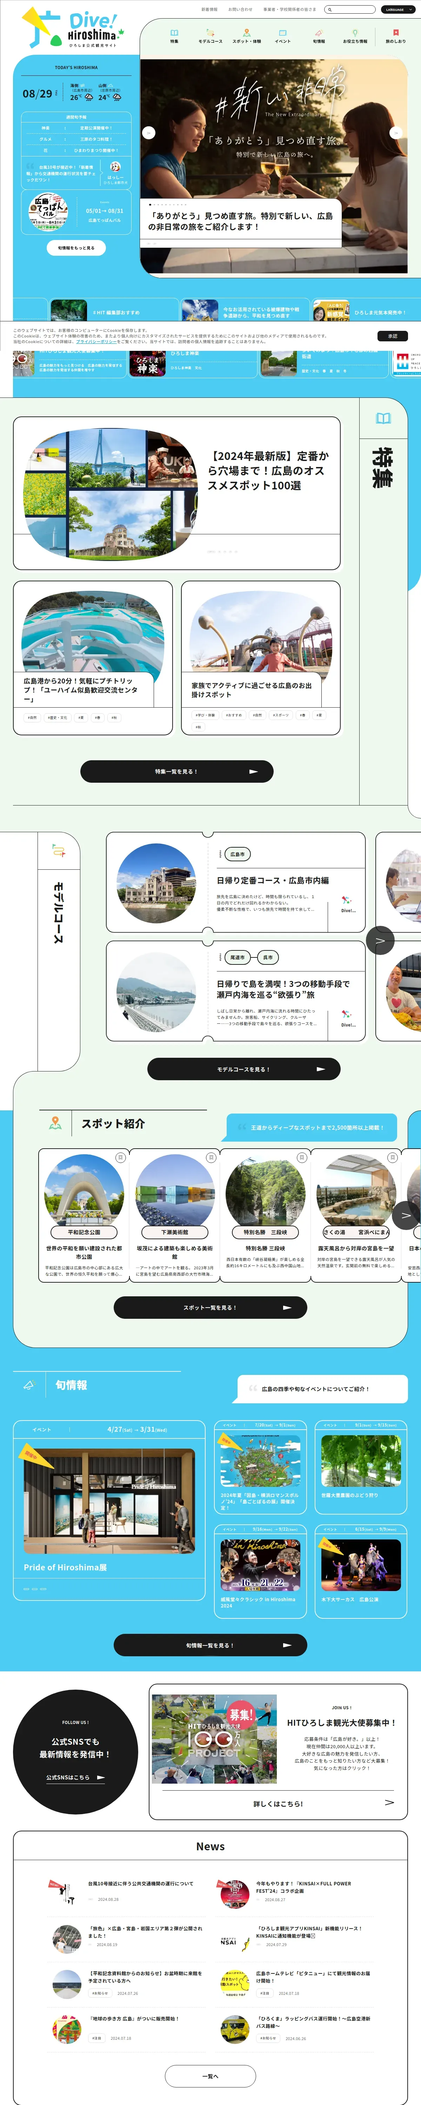
Task: Bookmark 平和記念公園 spot
Action: click(120, 1157)
